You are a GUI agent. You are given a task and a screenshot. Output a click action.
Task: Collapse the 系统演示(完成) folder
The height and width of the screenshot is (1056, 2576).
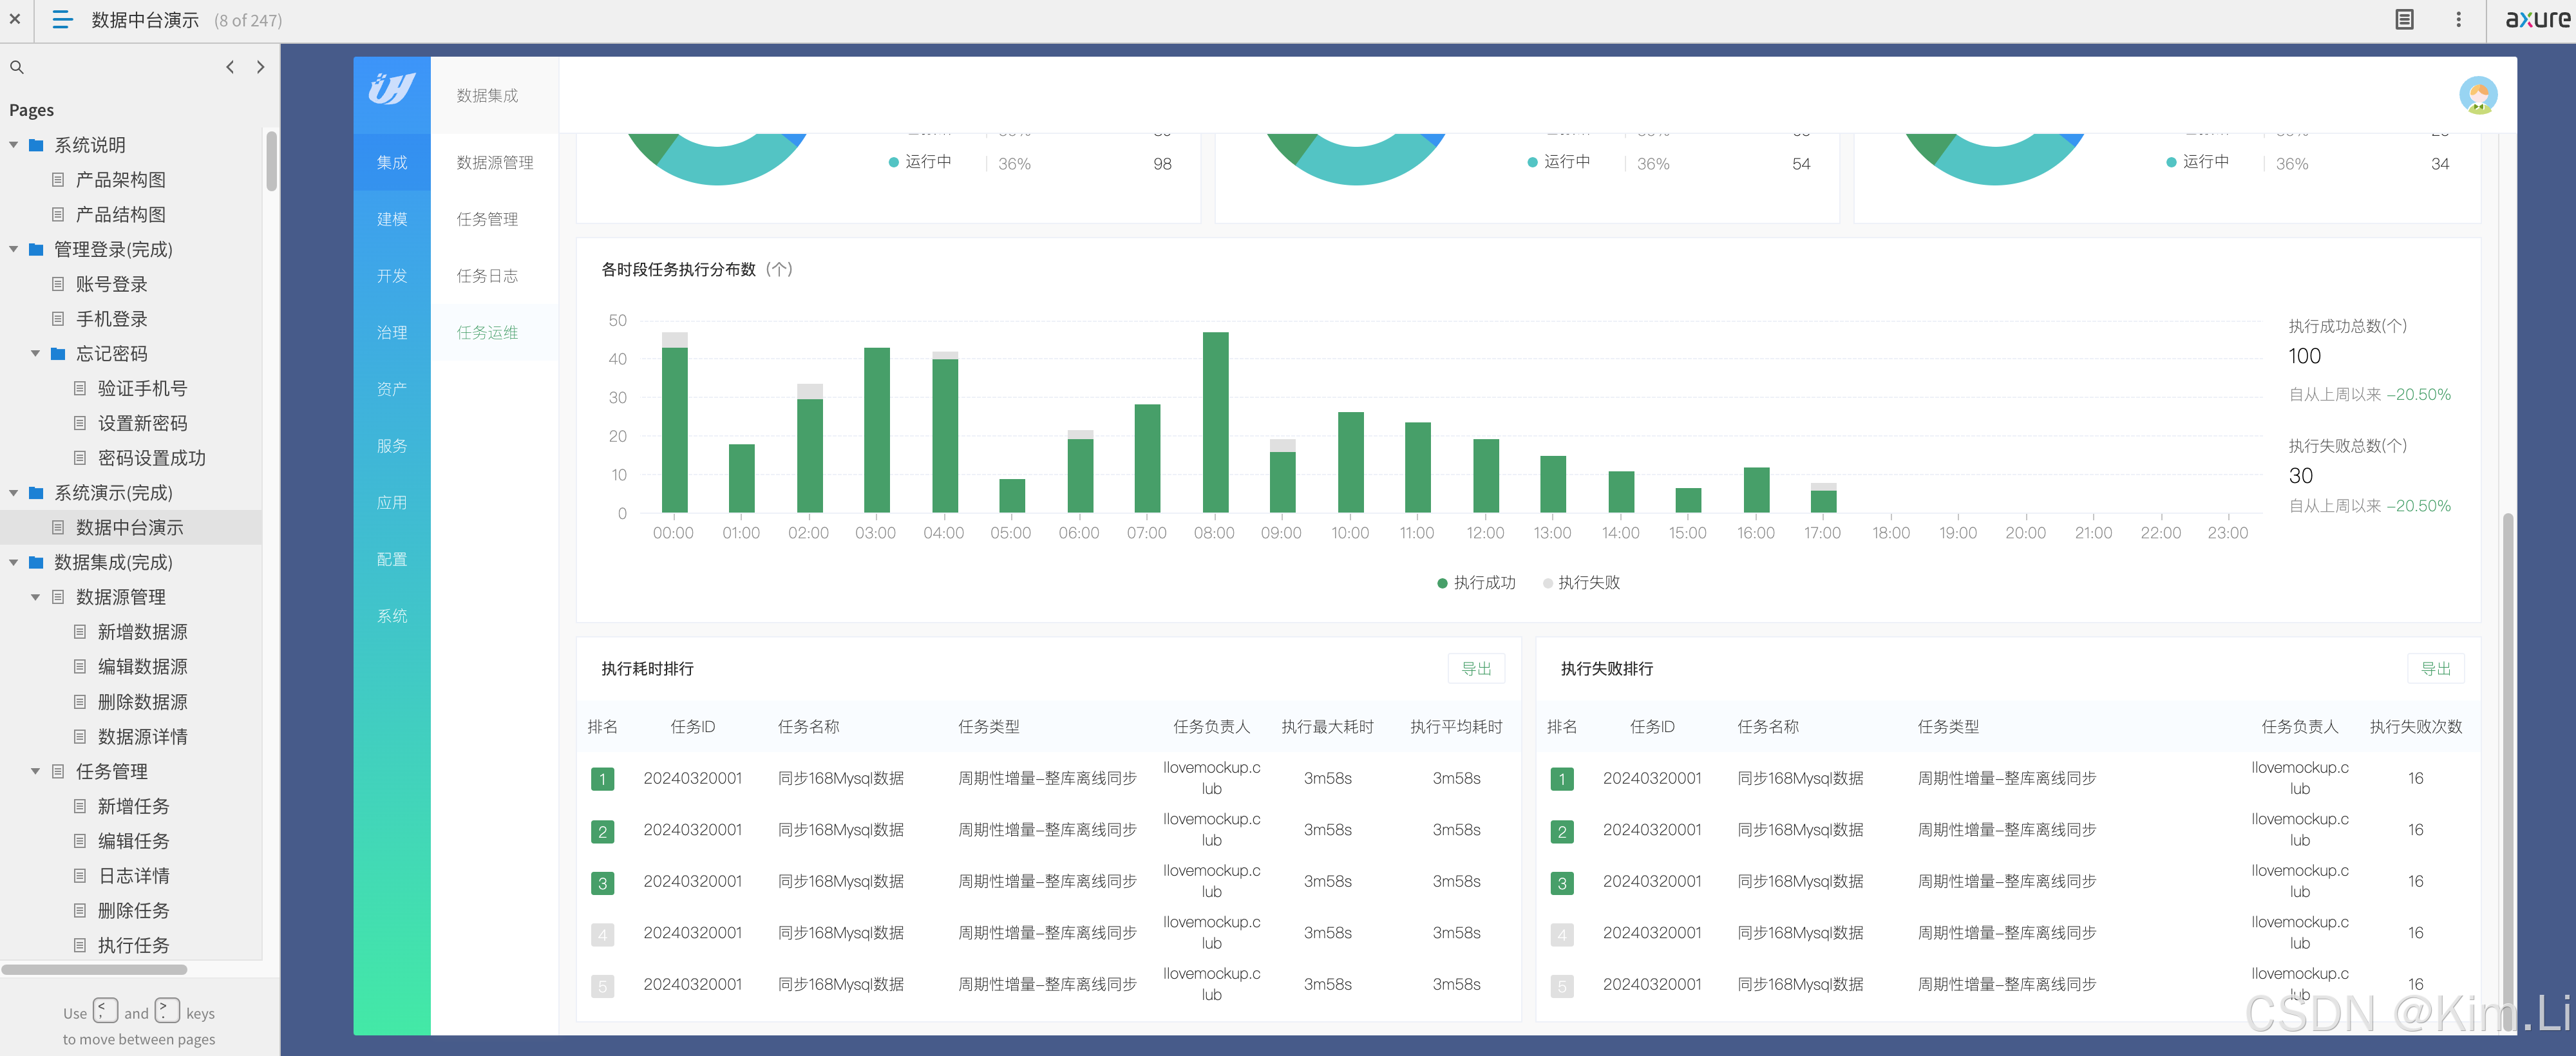point(14,493)
